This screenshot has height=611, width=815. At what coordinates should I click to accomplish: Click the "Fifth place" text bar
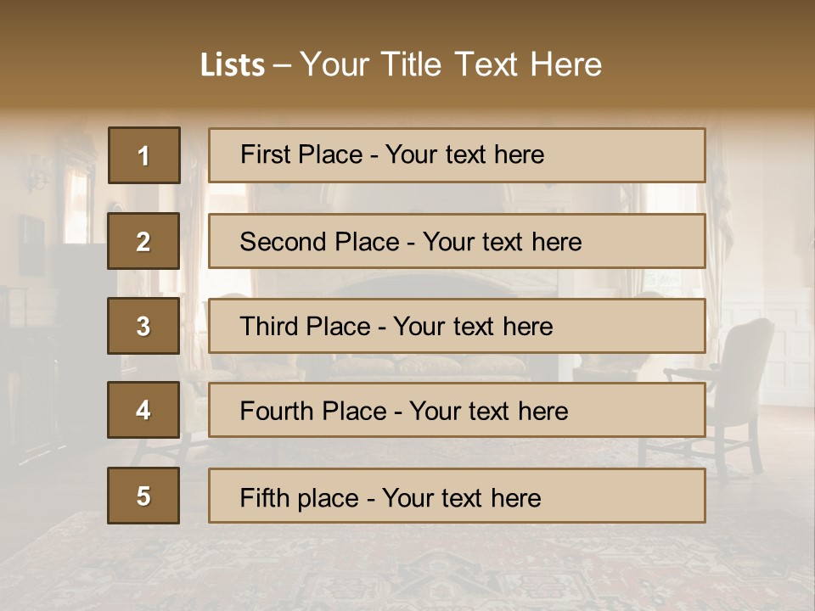coord(457,496)
